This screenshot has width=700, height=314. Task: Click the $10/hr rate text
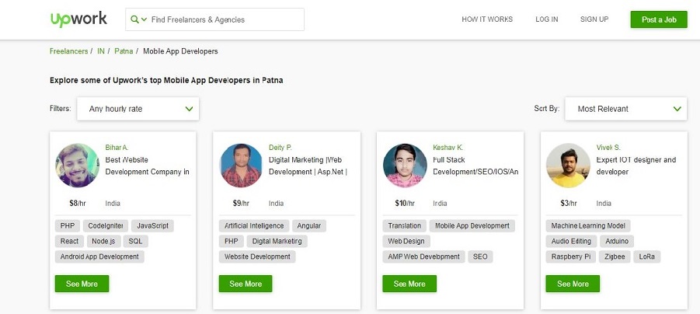(x=405, y=203)
